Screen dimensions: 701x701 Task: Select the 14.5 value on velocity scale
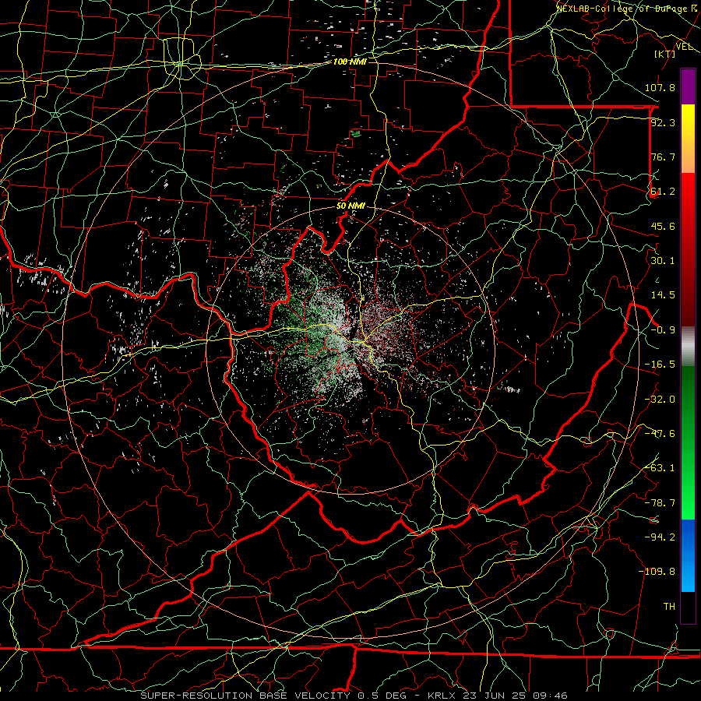pyautogui.click(x=663, y=295)
